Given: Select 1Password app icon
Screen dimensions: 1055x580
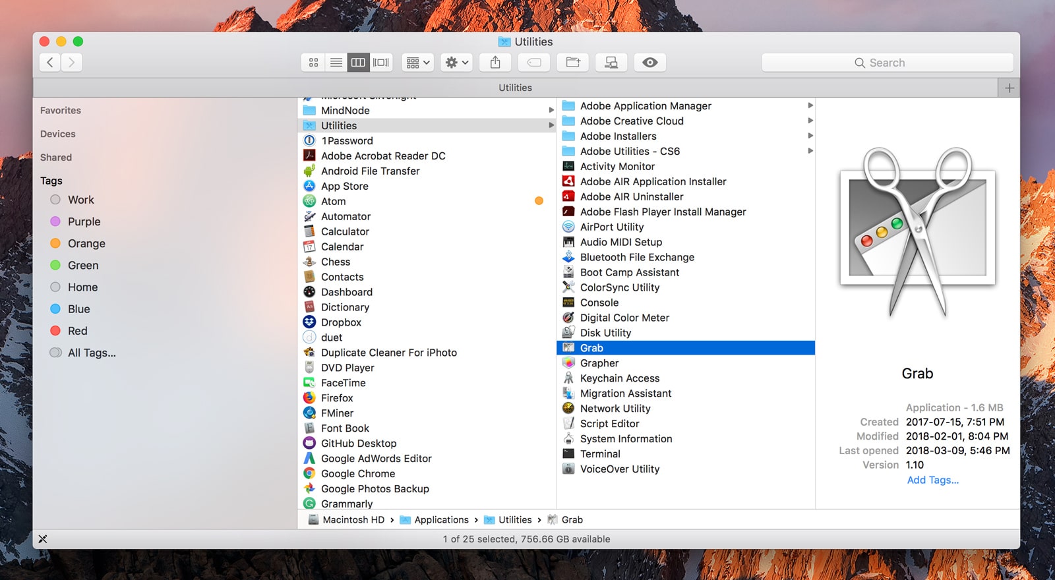Looking at the screenshot, I should (x=309, y=140).
